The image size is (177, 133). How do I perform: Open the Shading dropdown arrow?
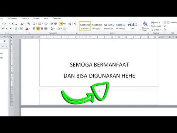[62, 29]
